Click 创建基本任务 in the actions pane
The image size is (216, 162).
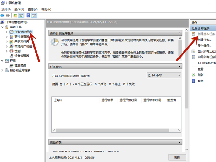click(x=206, y=34)
